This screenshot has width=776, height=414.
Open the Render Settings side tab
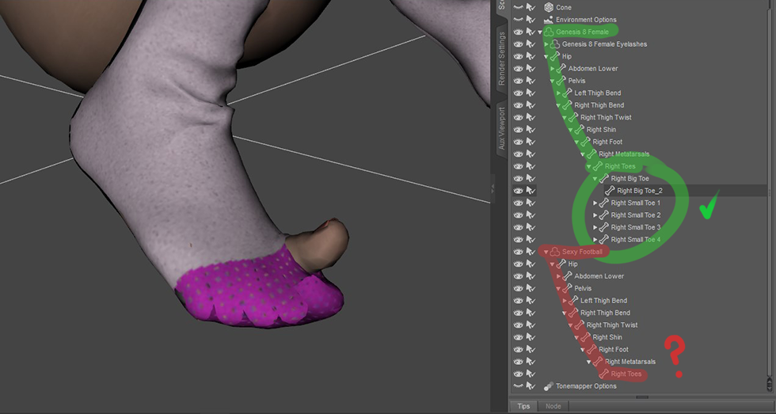point(500,59)
